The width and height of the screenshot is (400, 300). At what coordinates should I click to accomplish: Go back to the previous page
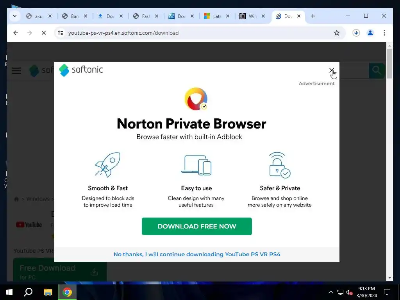(x=16, y=33)
